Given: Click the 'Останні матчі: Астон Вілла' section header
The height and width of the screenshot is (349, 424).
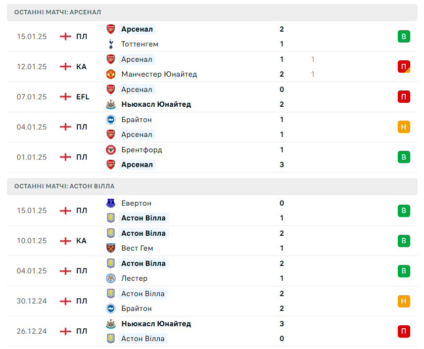Looking at the screenshot, I should (x=64, y=186).
